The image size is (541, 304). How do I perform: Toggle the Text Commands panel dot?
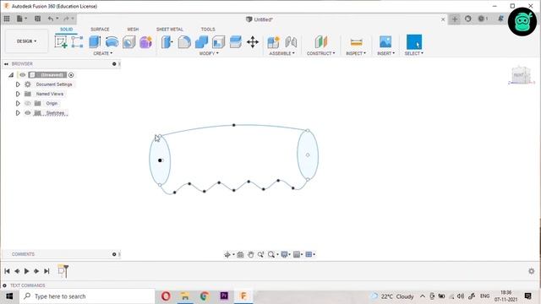point(4,285)
